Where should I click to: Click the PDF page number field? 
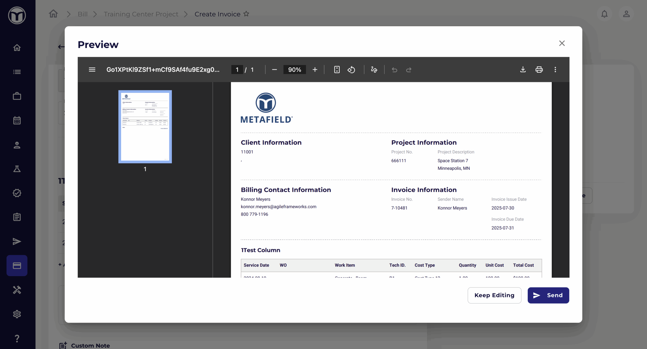pyautogui.click(x=237, y=70)
